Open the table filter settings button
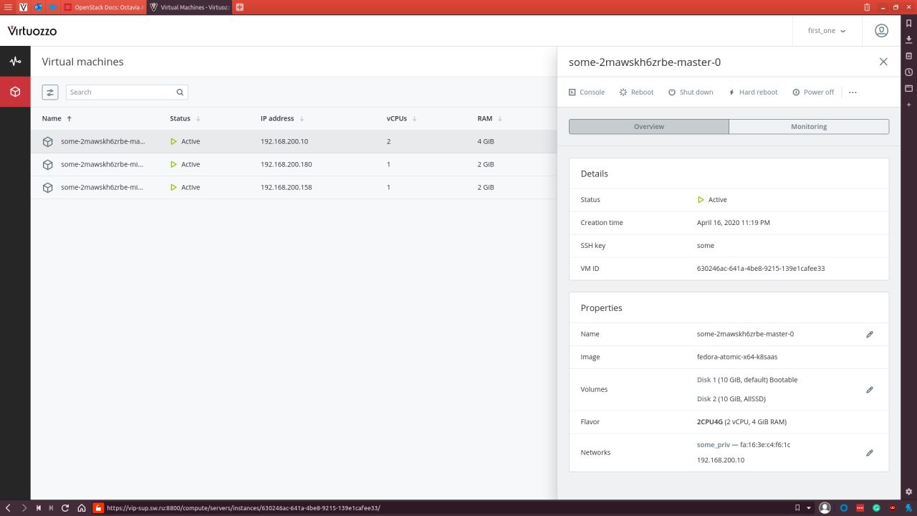The image size is (917, 516). pos(50,92)
